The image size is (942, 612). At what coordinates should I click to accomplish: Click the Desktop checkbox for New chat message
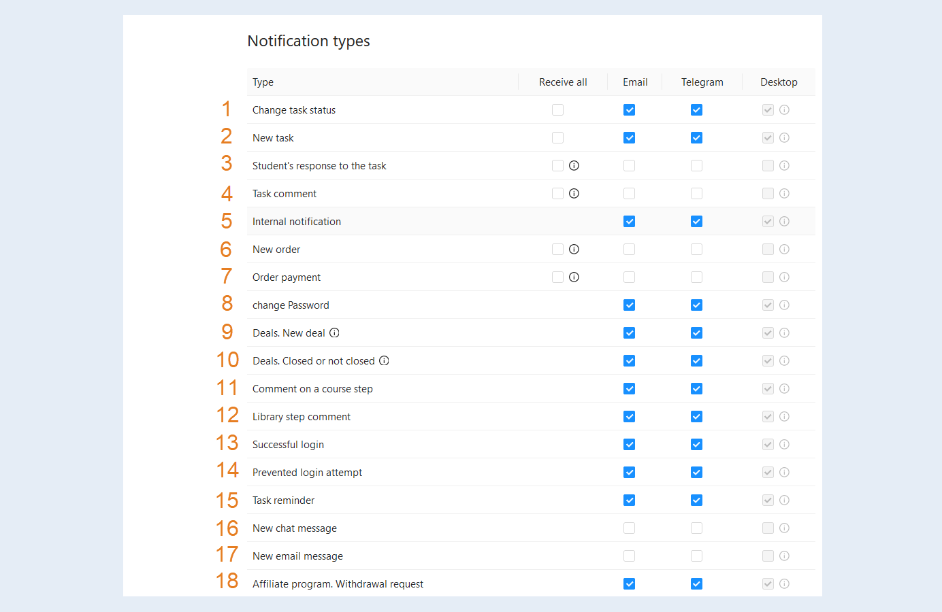pyautogui.click(x=768, y=528)
